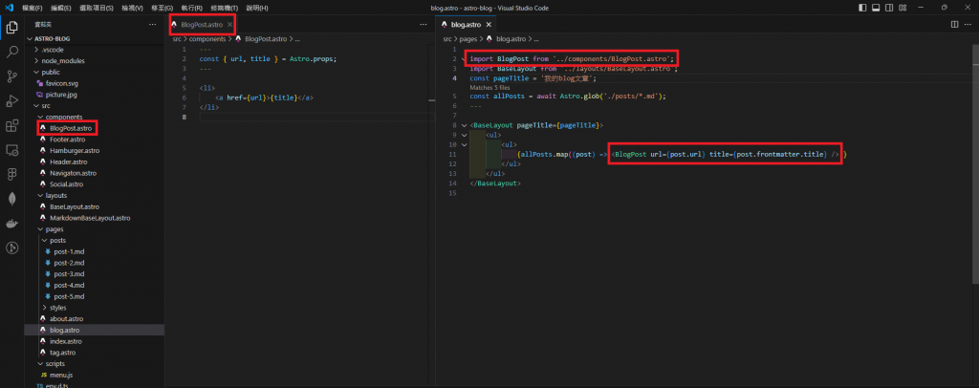Open the Docker view in activity bar
This screenshot has width=979, height=388.
pyautogui.click(x=11, y=224)
